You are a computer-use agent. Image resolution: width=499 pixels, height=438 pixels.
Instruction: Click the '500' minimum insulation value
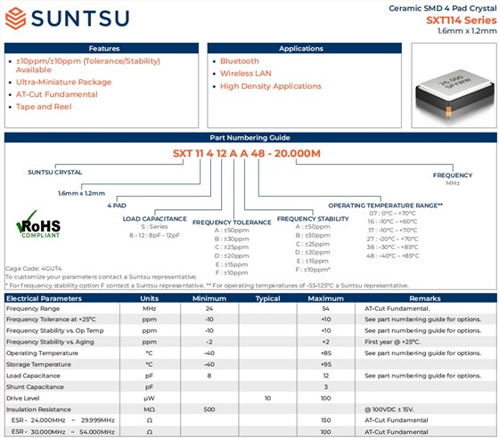209,410
